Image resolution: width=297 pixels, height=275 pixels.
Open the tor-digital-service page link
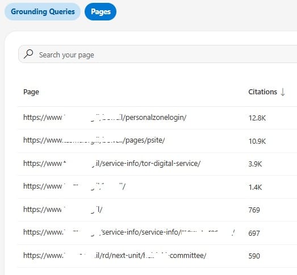[112, 164]
